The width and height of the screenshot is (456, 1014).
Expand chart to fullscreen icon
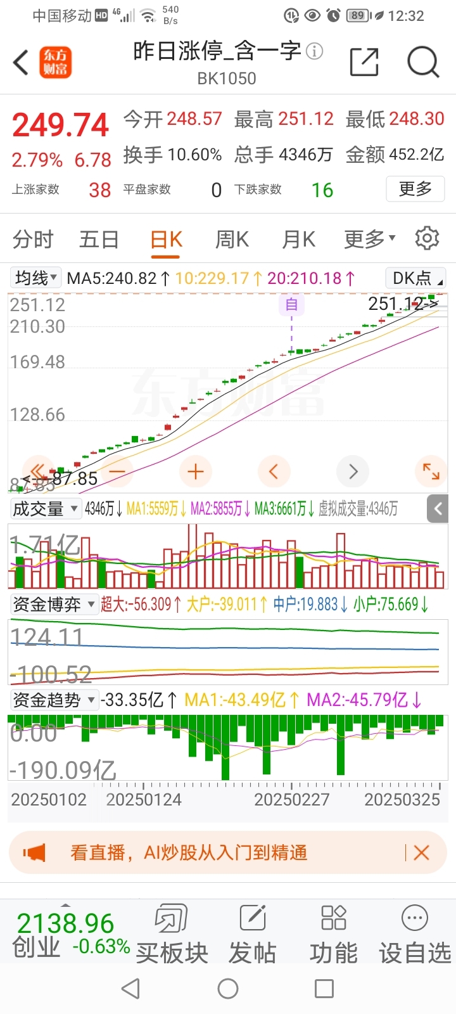coord(431,472)
